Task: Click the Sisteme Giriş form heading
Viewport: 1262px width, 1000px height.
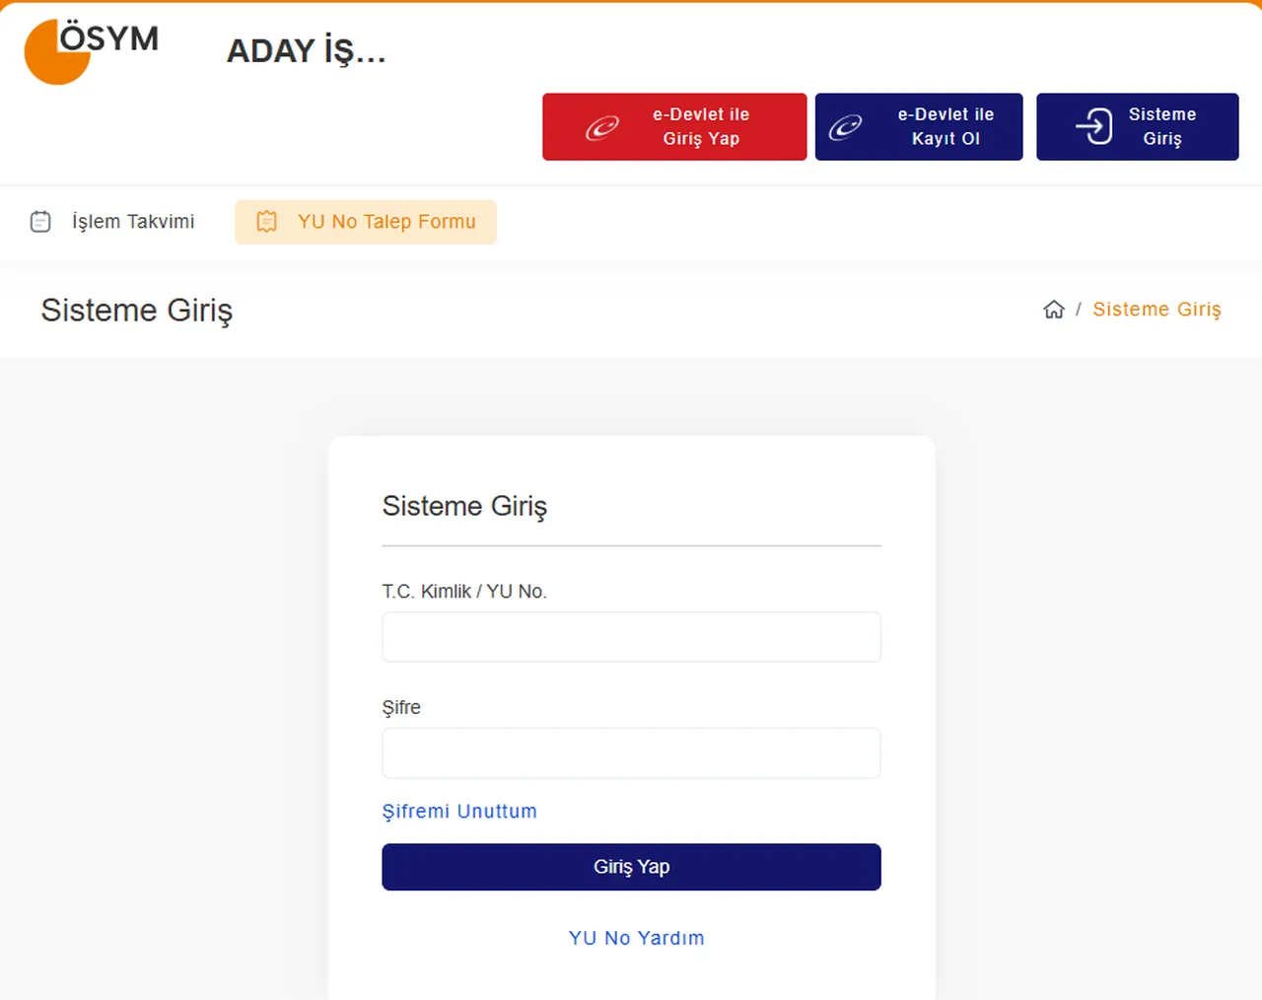Action: coord(464,506)
